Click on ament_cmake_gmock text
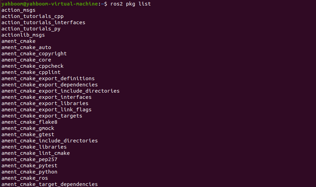Viewport: 316px width, 187px height. point(28,128)
